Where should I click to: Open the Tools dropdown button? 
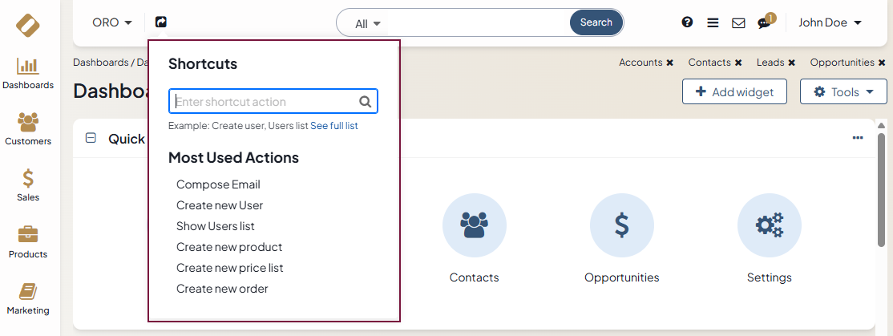click(843, 91)
